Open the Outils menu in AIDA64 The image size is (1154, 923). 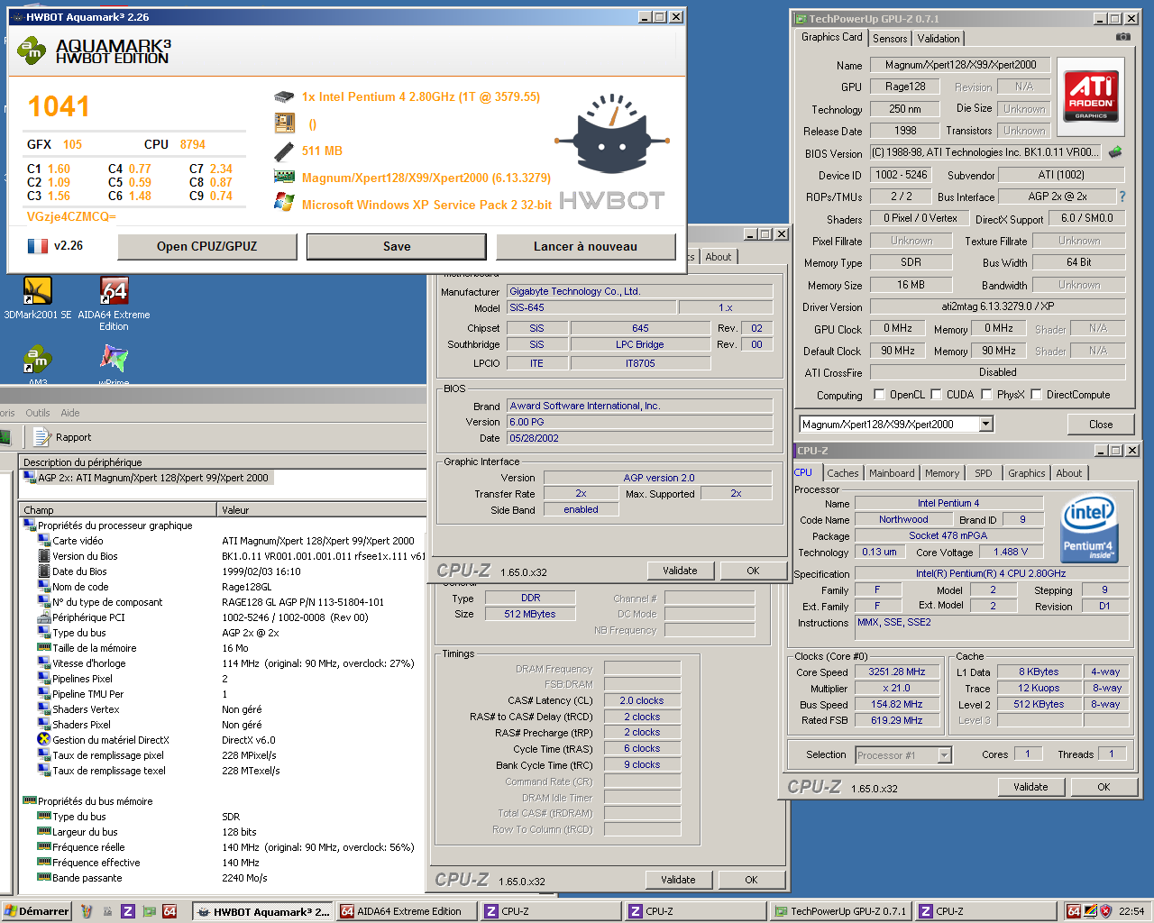tap(38, 413)
